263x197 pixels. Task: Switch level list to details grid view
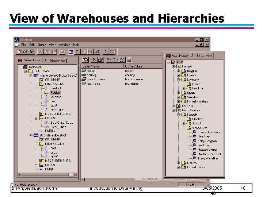(x=129, y=59)
